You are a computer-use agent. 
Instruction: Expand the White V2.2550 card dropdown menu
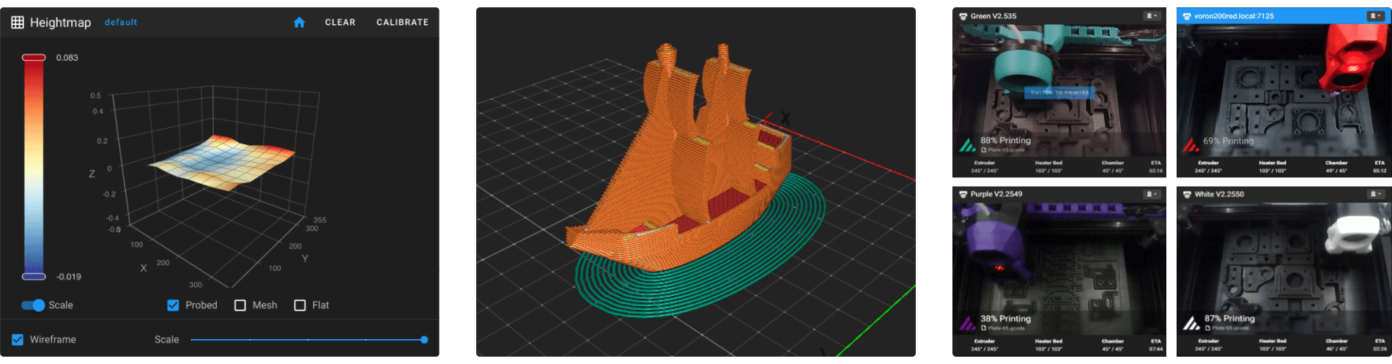tap(1375, 194)
